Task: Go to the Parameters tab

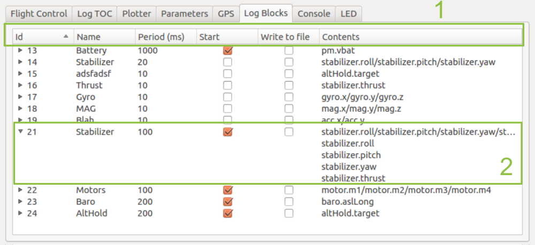Action: tap(184, 13)
